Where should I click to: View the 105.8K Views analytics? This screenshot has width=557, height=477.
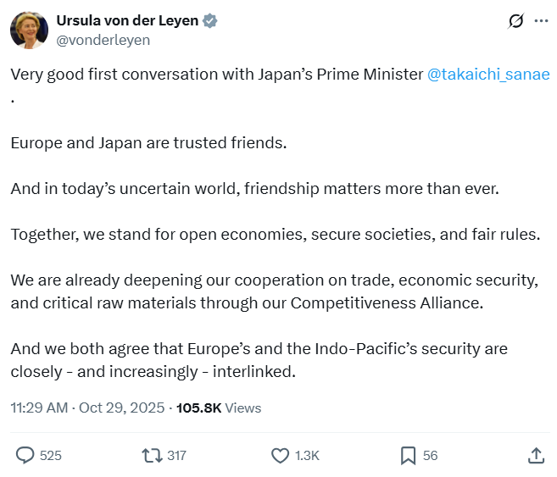pos(219,408)
